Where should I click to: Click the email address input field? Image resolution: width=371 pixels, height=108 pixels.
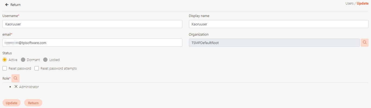(92, 43)
